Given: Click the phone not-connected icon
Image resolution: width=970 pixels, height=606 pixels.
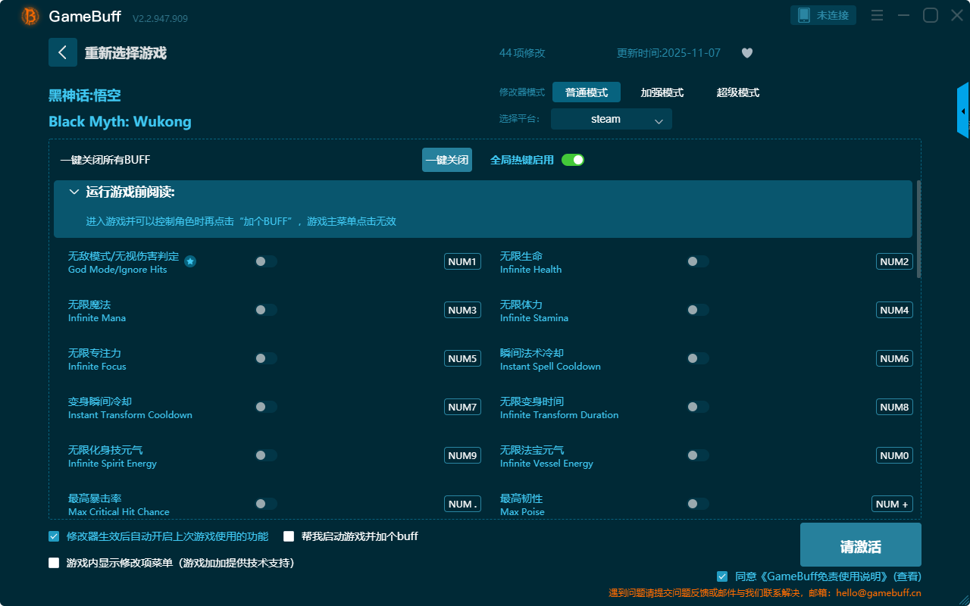Looking at the screenshot, I should click(x=804, y=15).
